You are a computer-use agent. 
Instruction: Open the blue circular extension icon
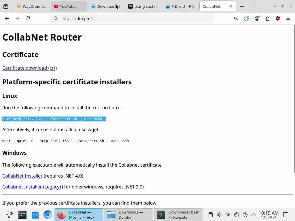[x=247, y=18]
